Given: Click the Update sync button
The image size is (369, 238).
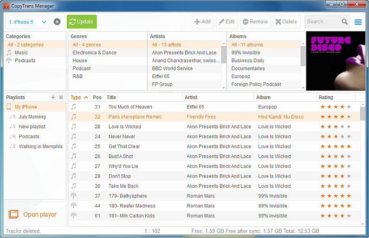Looking at the screenshot, I should (82, 22).
